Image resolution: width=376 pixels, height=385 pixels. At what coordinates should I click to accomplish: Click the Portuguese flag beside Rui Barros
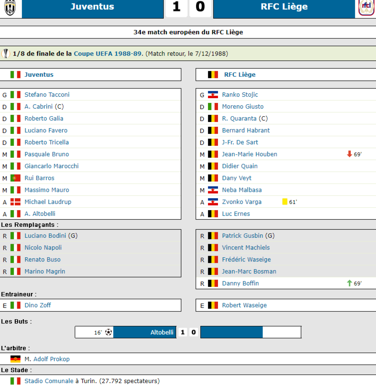click(x=15, y=178)
